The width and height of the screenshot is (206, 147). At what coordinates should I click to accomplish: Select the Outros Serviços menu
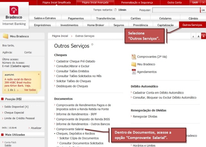point(192,25)
